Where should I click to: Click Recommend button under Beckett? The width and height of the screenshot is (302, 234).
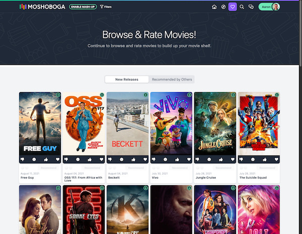pos(136,168)
